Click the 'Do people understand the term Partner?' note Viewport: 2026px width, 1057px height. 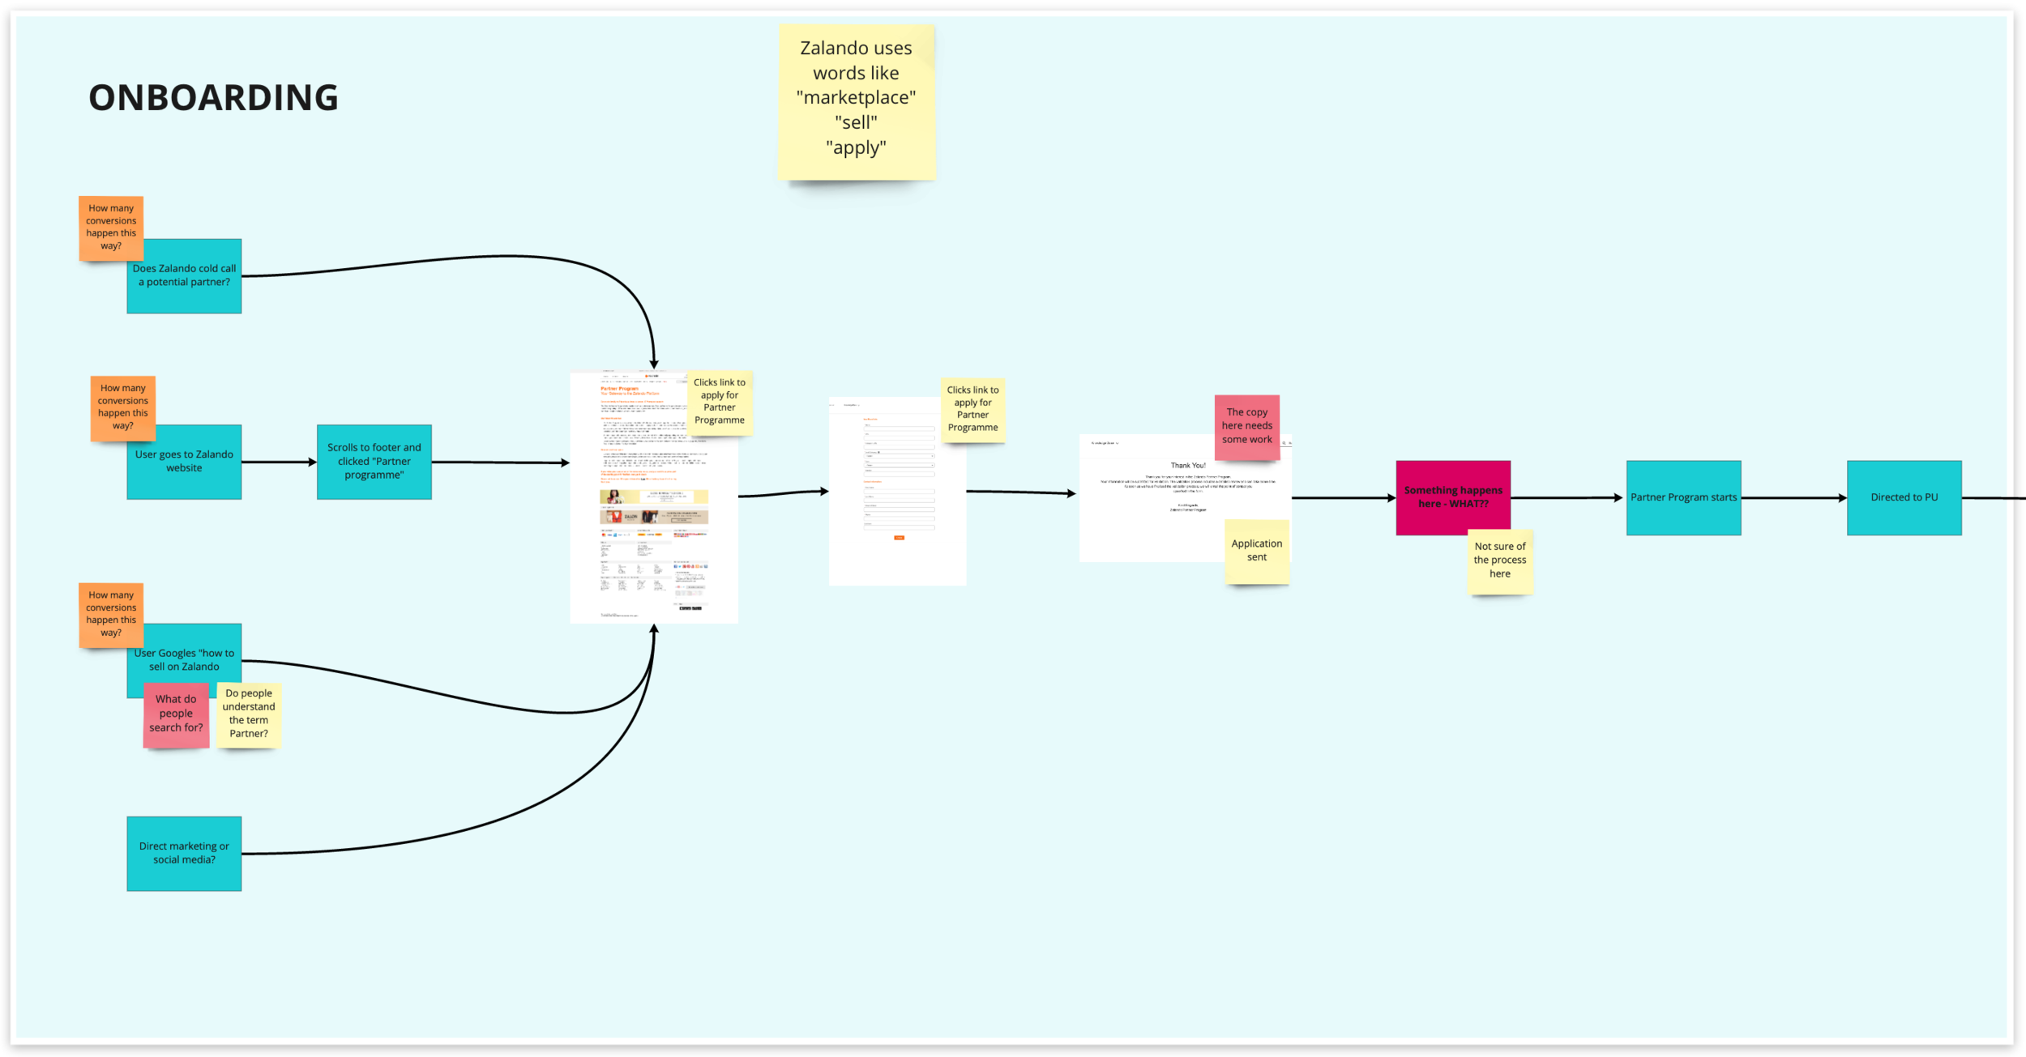(249, 714)
